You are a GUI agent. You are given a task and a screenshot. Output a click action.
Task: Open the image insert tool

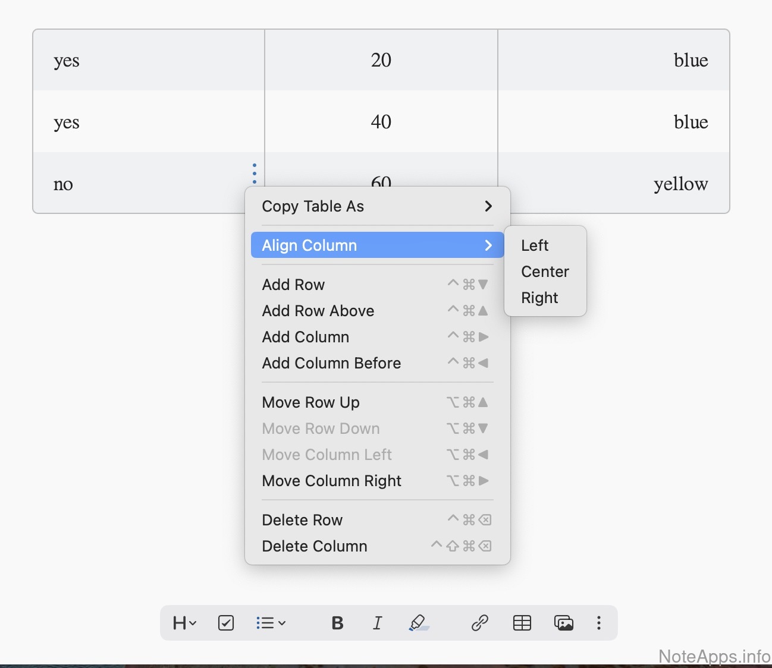click(x=563, y=623)
